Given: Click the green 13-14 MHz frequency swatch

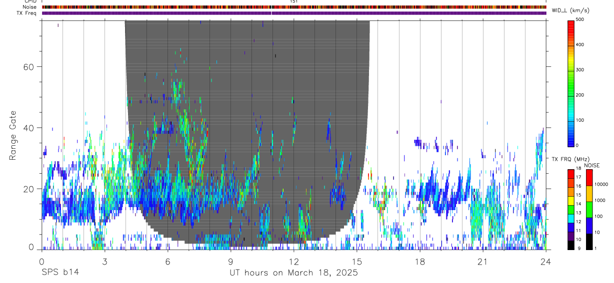Looking at the screenshot, I should pyautogui.click(x=570, y=209).
